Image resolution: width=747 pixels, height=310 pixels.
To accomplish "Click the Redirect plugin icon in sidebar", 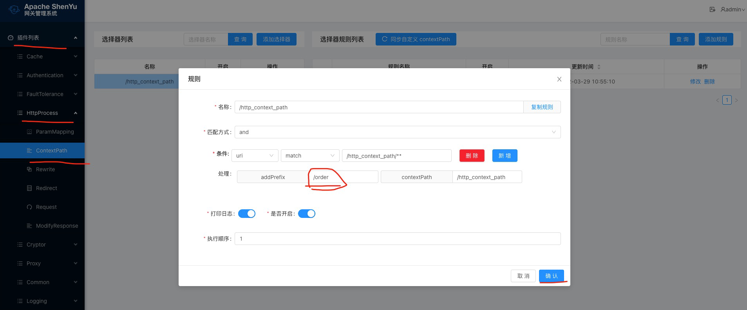I will point(29,188).
